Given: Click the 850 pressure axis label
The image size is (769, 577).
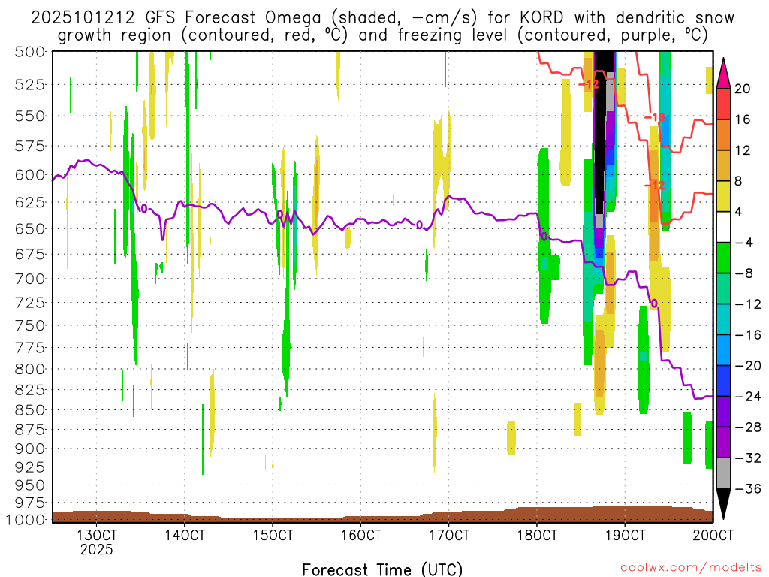Looking at the screenshot, I should coord(29,410).
